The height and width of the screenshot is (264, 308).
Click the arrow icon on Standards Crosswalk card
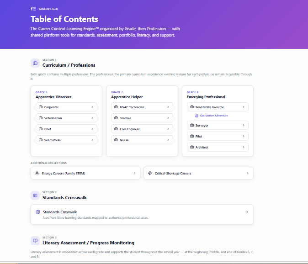247,212
